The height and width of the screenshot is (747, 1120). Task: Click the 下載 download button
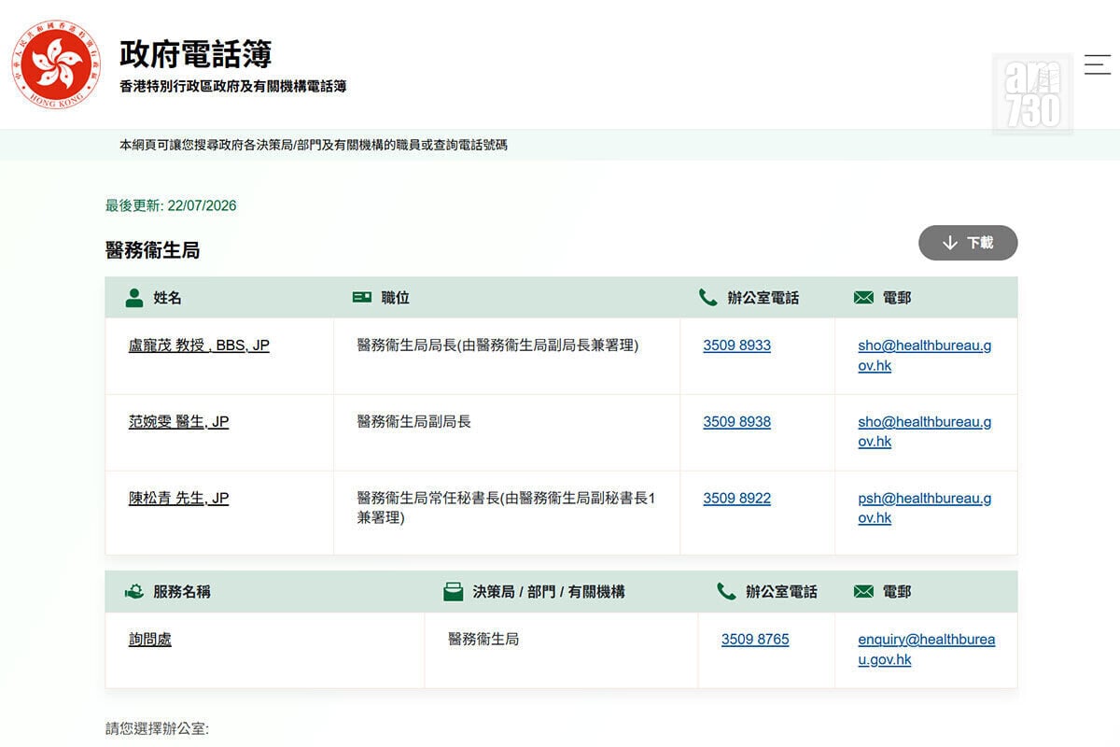(968, 243)
